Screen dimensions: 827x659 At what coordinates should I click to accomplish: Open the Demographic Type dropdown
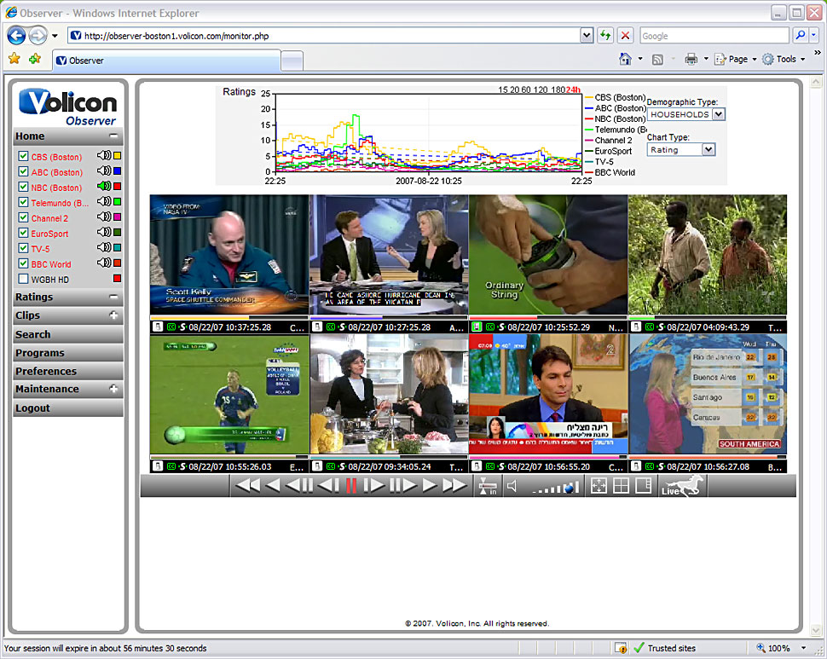click(x=685, y=114)
